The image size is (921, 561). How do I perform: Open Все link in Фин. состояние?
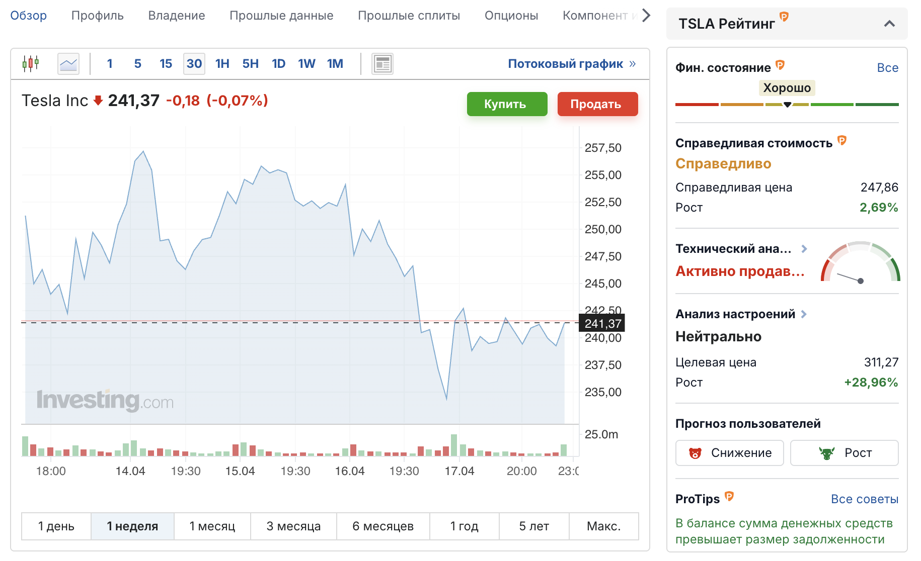[x=888, y=68]
